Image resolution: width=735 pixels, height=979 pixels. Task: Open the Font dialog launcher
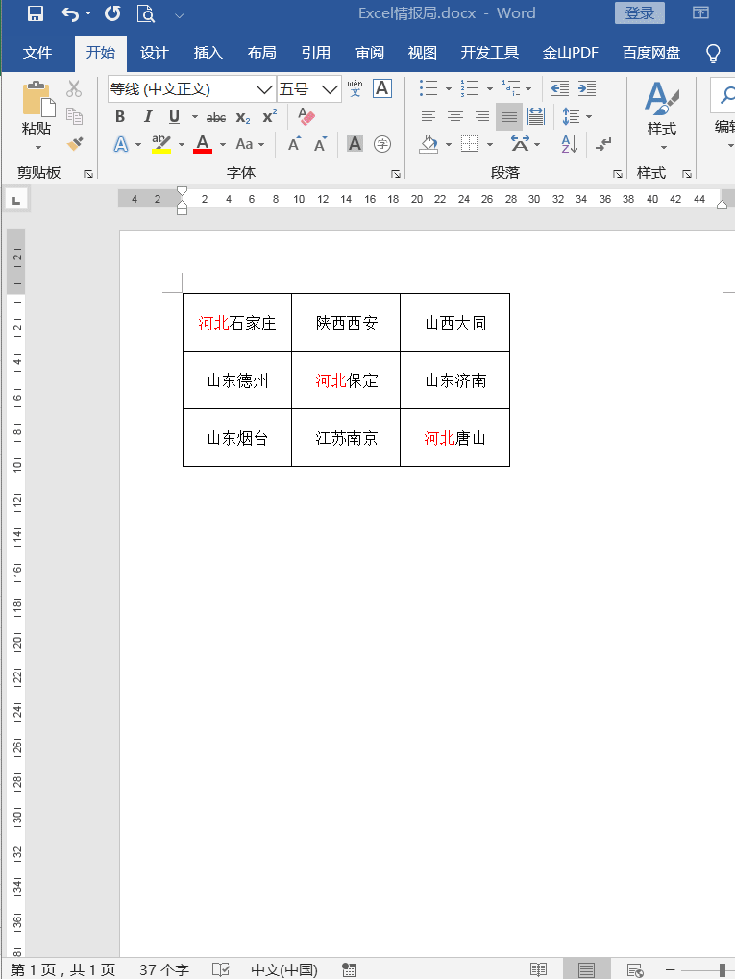click(x=395, y=174)
